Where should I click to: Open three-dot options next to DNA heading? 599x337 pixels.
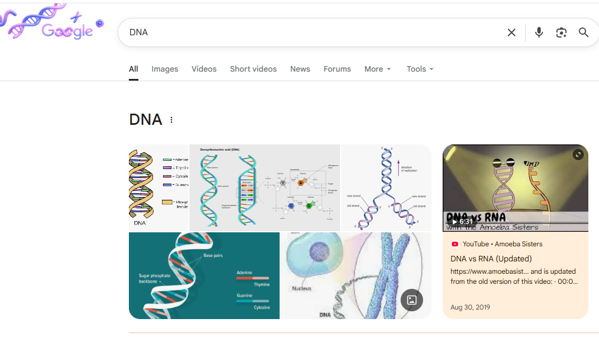coord(171,120)
